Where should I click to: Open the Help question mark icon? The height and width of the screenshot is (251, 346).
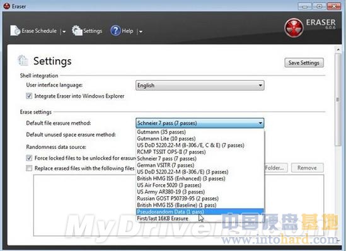click(115, 31)
